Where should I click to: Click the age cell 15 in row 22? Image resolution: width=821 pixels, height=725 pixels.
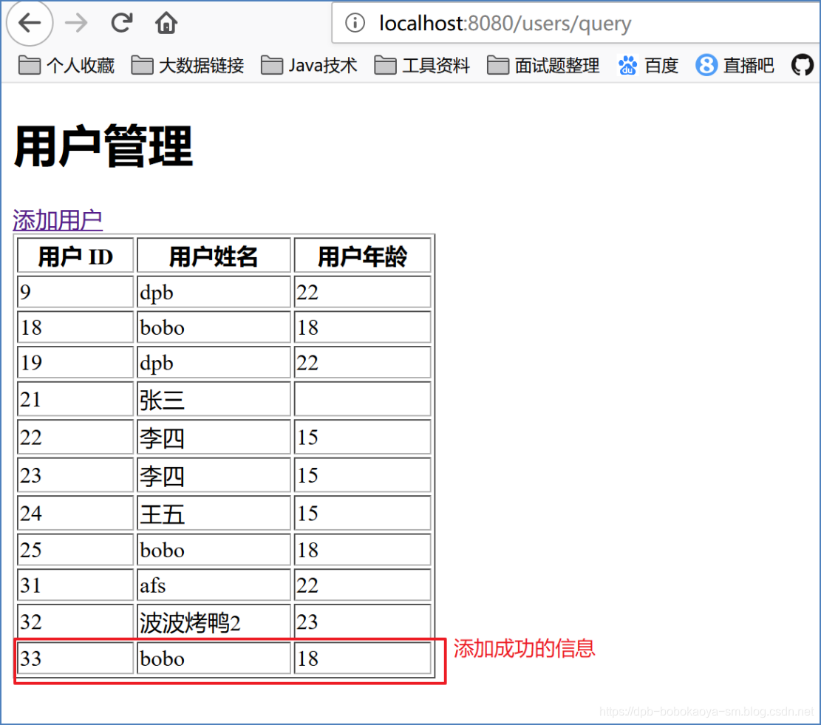[x=362, y=437]
